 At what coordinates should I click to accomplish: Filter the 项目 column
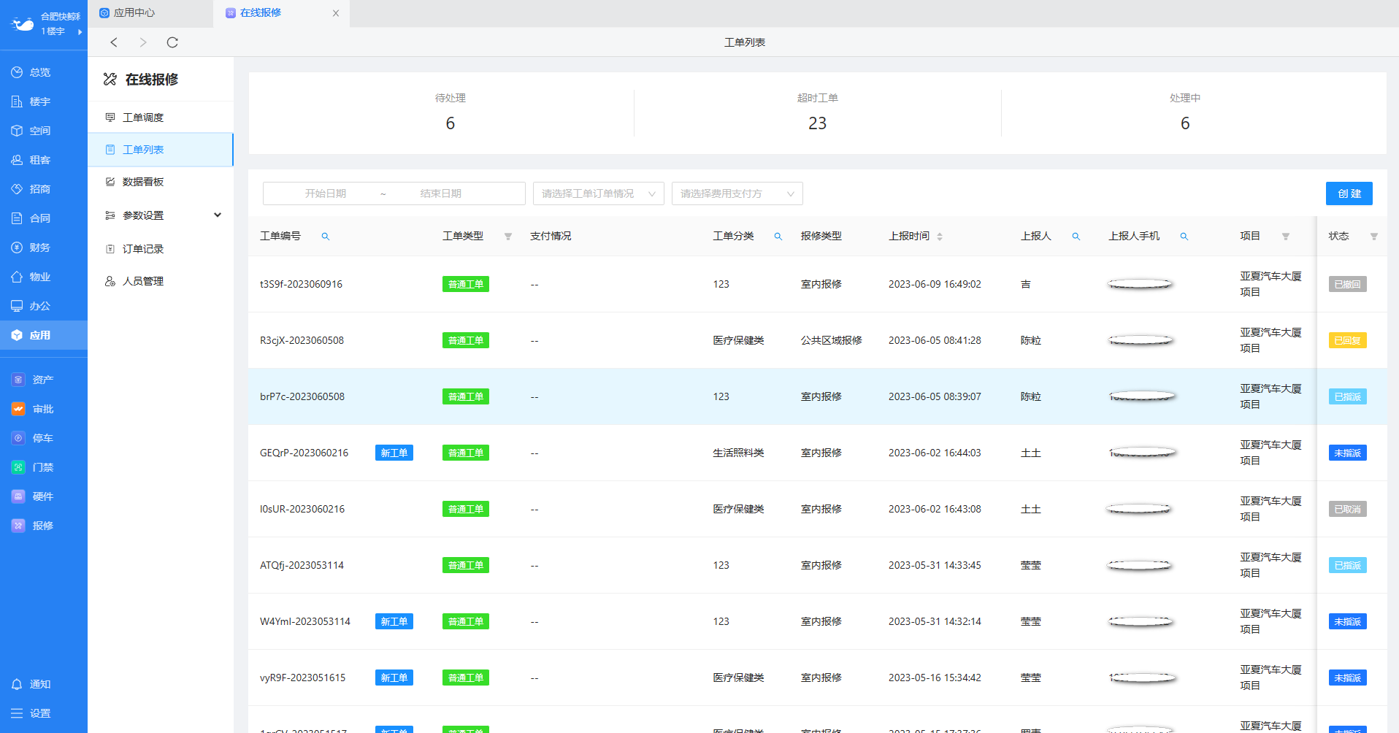tap(1286, 237)
